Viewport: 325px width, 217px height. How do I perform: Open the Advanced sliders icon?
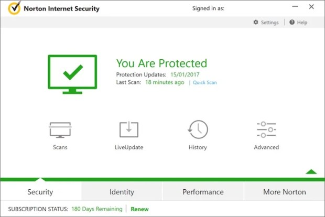tap(266, 129)
